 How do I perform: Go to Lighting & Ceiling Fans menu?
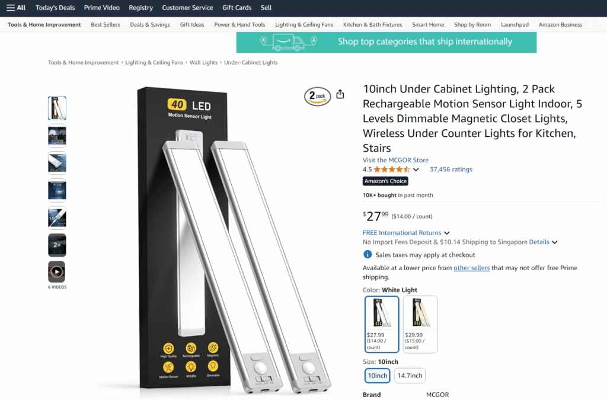(x=304, y=24)
